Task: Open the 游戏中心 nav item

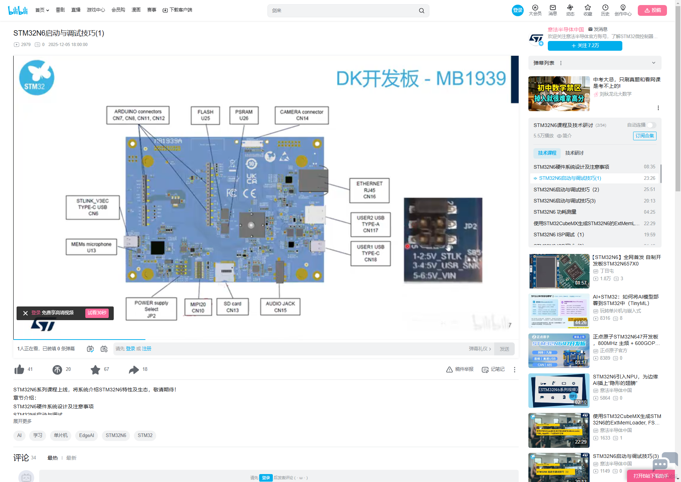Action: pyautogui.click(x=96, y=10)
